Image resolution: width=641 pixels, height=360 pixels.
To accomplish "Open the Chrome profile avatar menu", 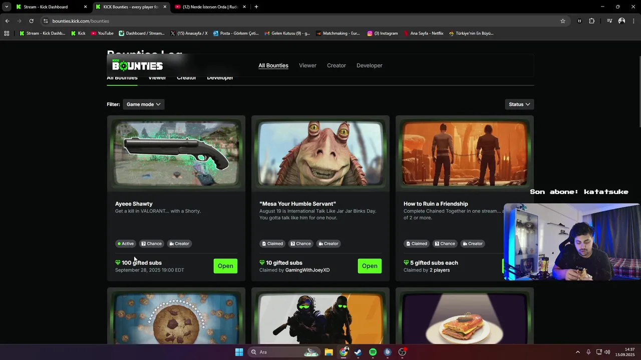I will tap(621, 21).
